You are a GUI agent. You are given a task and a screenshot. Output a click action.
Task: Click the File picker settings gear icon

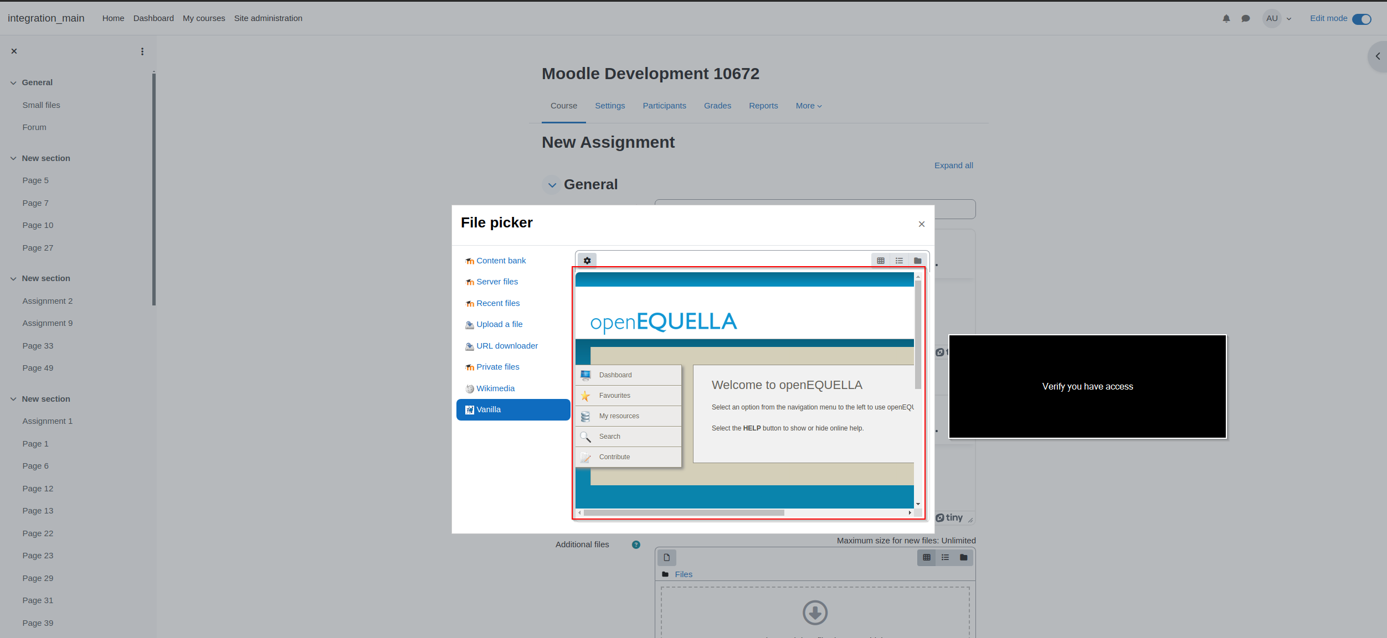587,261
